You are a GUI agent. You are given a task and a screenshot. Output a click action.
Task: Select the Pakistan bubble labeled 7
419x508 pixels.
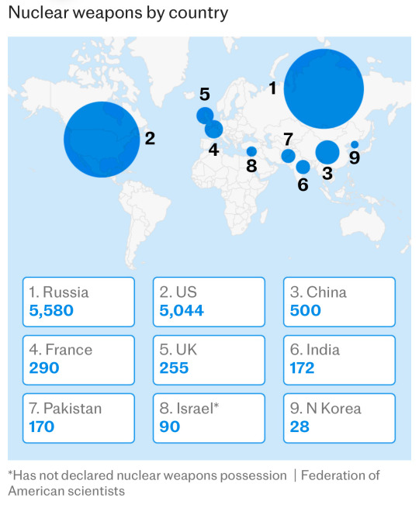pyautogui.click(x=288, y=156)
